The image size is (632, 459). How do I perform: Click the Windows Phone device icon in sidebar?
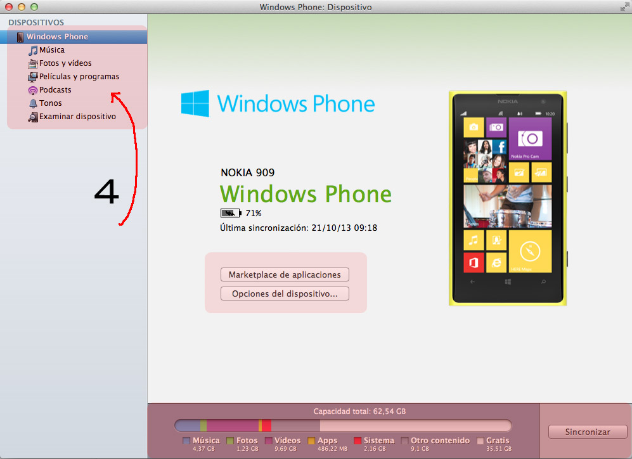(x=20, y=37)
